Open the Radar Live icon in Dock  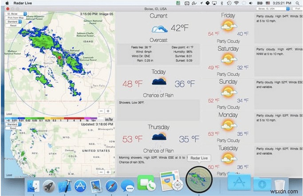click(199, 180)
